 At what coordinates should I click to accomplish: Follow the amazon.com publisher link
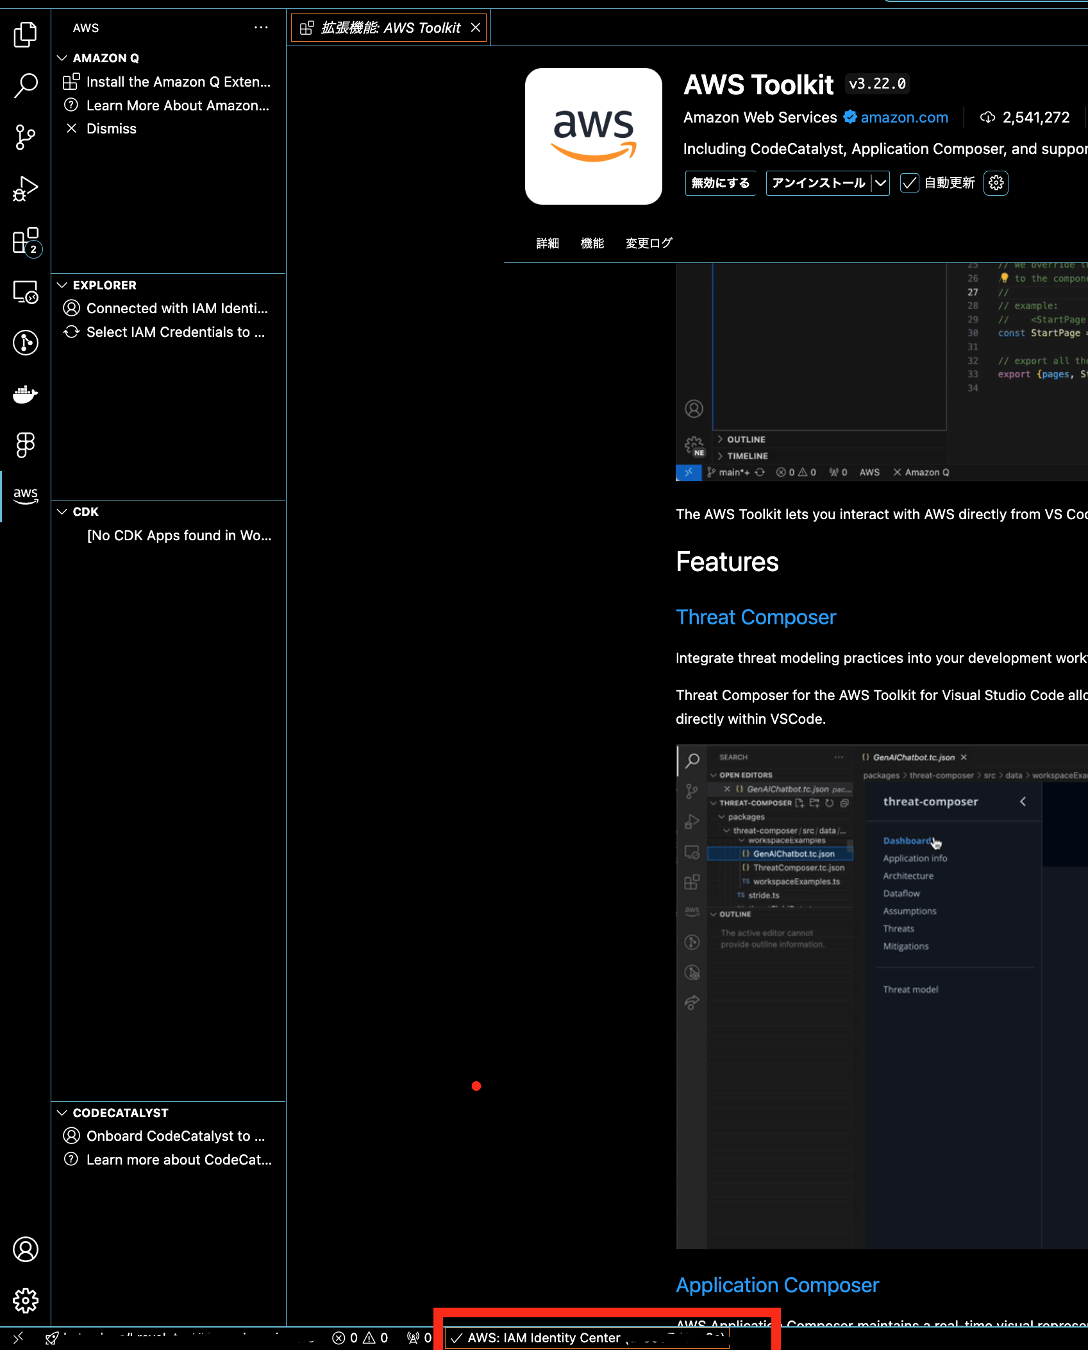click(x=903, y=117)
